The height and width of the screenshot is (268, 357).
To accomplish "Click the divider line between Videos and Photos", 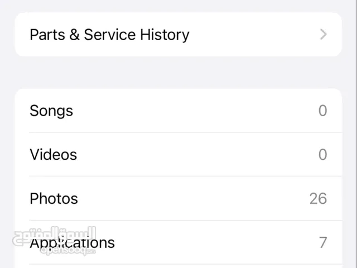I will click(186, 176).
